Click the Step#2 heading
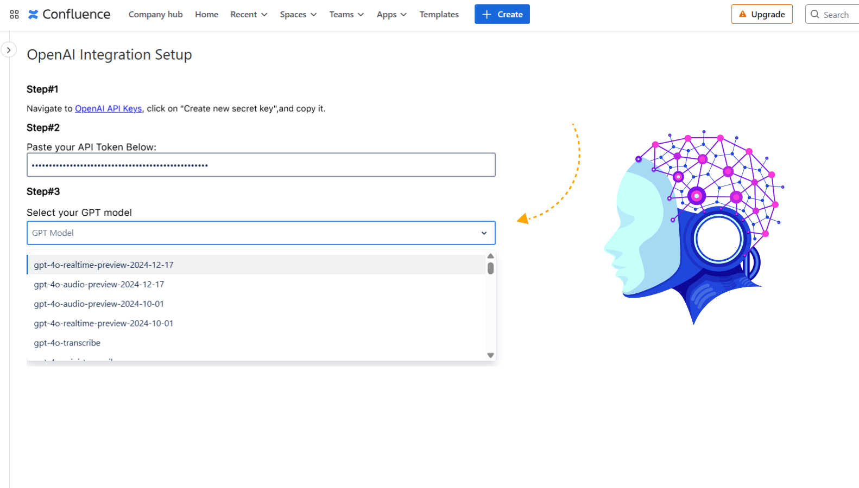 click(x=43, y=127)
